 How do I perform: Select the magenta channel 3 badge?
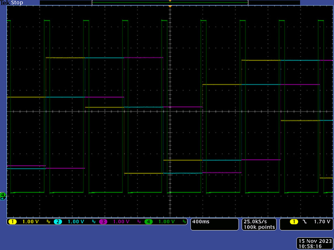click(x=103, y=222)
